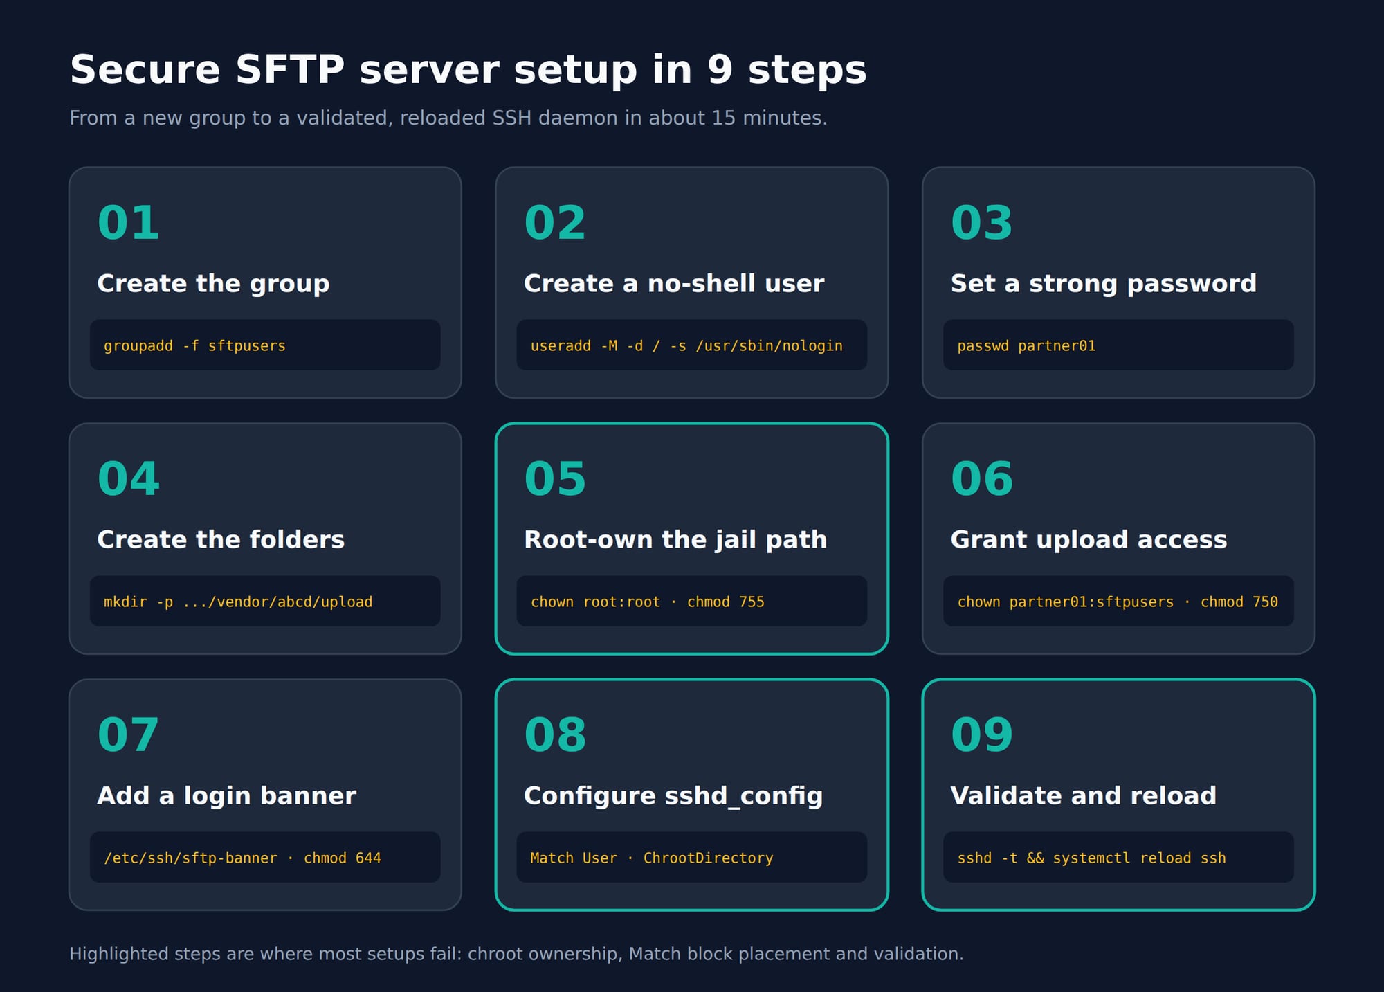
Task: Click the step number 07
Action: (x=129, y=735)
